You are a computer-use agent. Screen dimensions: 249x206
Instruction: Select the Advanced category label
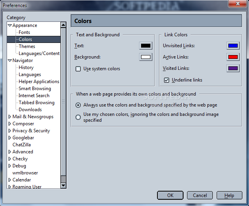(23, 152)
